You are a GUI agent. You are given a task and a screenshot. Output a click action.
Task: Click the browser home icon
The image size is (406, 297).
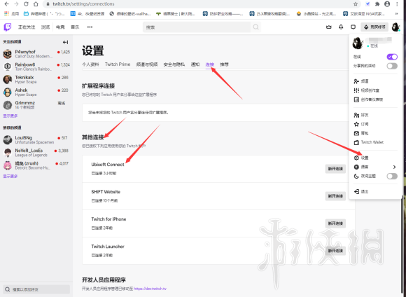click(36, 4)
